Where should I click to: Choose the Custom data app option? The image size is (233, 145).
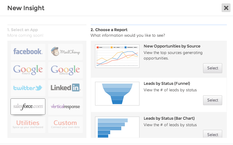65,124
